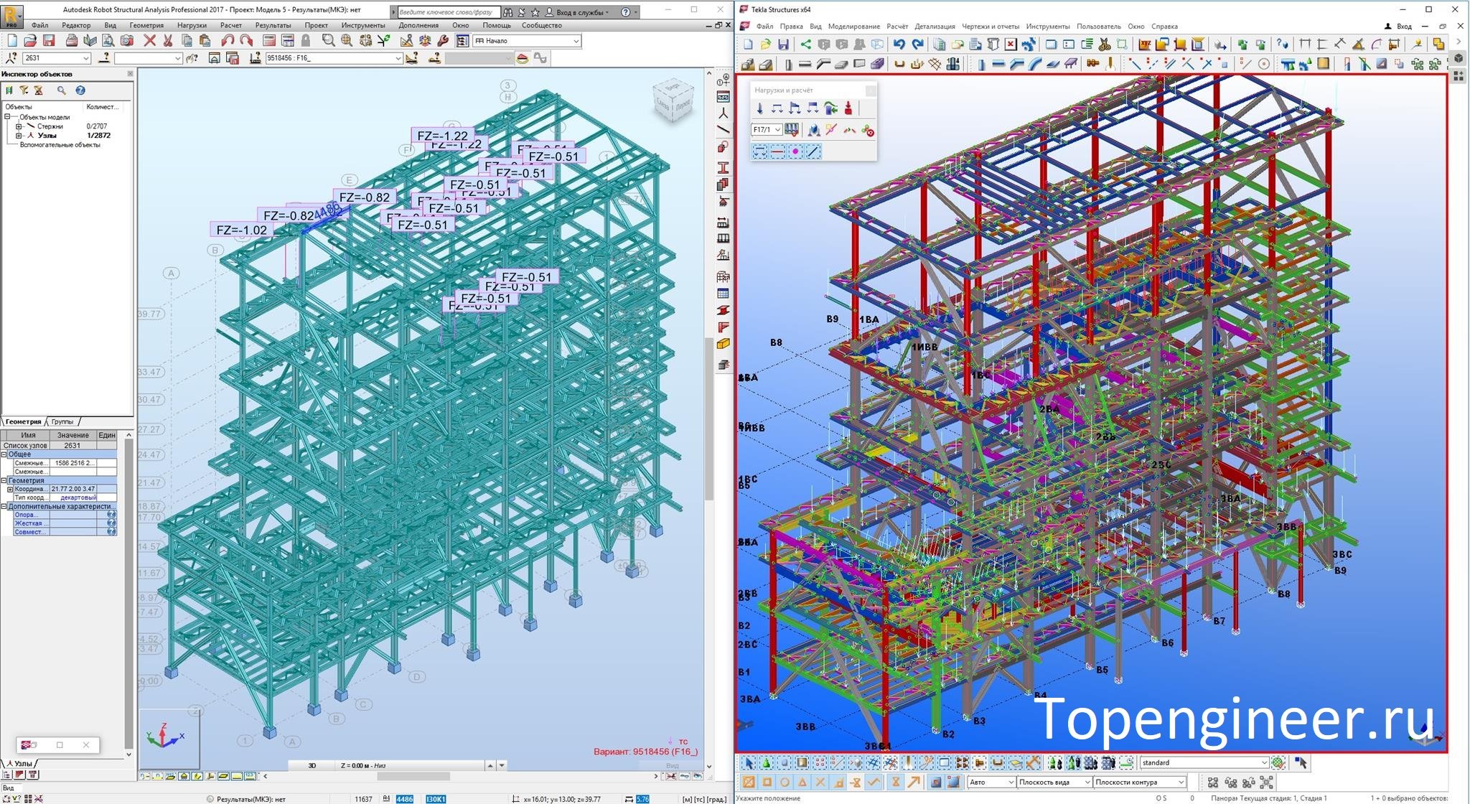Toggle the select all objects switch in Tekla
1470x804 pixels.
pos(748,762)
